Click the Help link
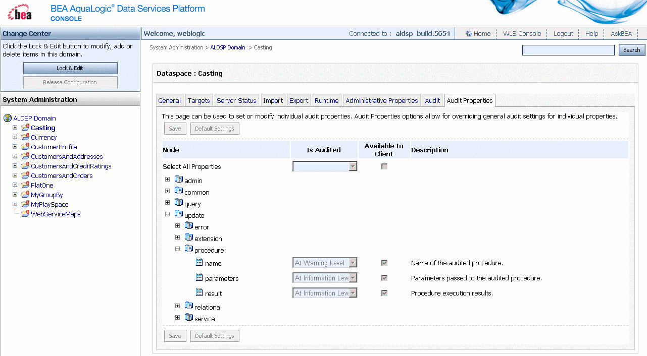Viewport: 647px width, 356px height. [x=592, y=33]
